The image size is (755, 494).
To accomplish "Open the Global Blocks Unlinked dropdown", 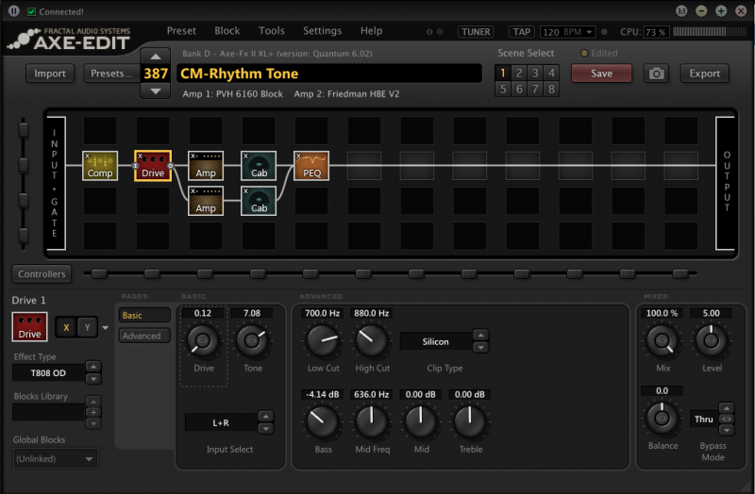I will (x=56, y=459).
